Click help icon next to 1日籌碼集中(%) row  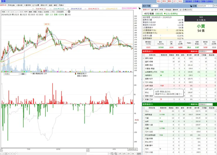[x=167, y=30]
